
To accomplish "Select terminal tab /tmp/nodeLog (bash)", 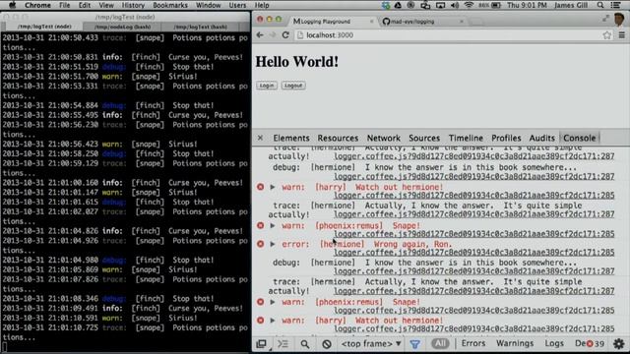I will coord(122,27).
